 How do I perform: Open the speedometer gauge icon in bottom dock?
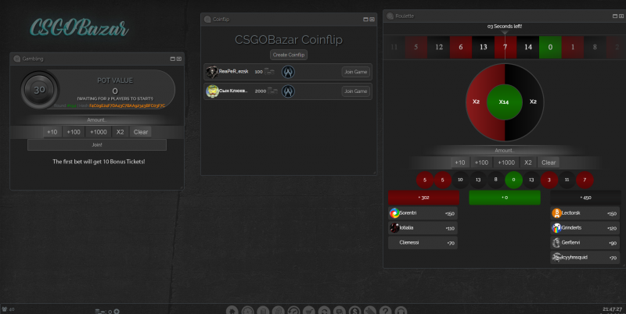(293, 310)
